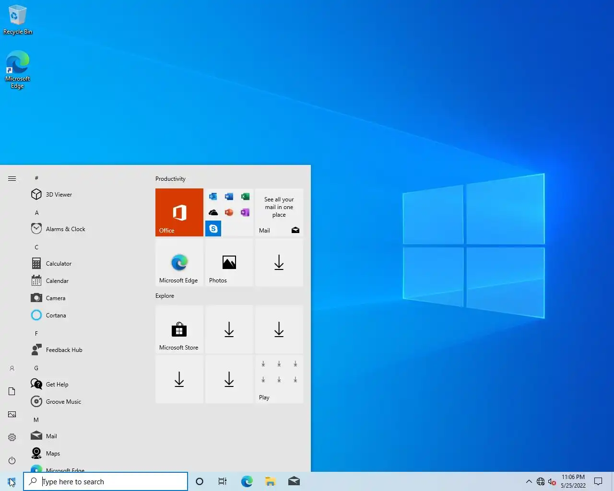Open the user account icon in Start sidebar
614x491 pixels.
[x=12, y=368]
